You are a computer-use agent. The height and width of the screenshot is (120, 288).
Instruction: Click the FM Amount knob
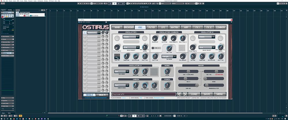183,56
